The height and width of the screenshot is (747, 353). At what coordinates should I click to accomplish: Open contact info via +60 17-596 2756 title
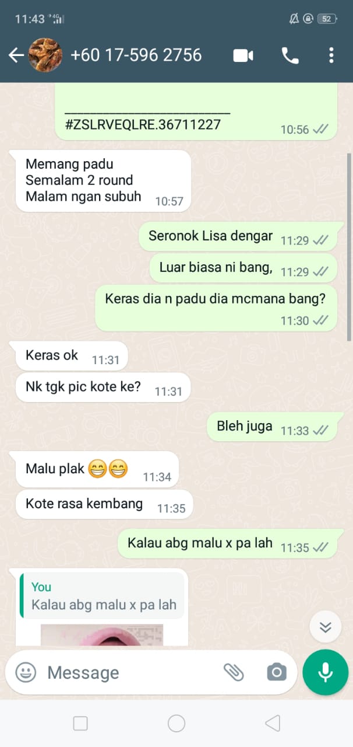[136, 55]
